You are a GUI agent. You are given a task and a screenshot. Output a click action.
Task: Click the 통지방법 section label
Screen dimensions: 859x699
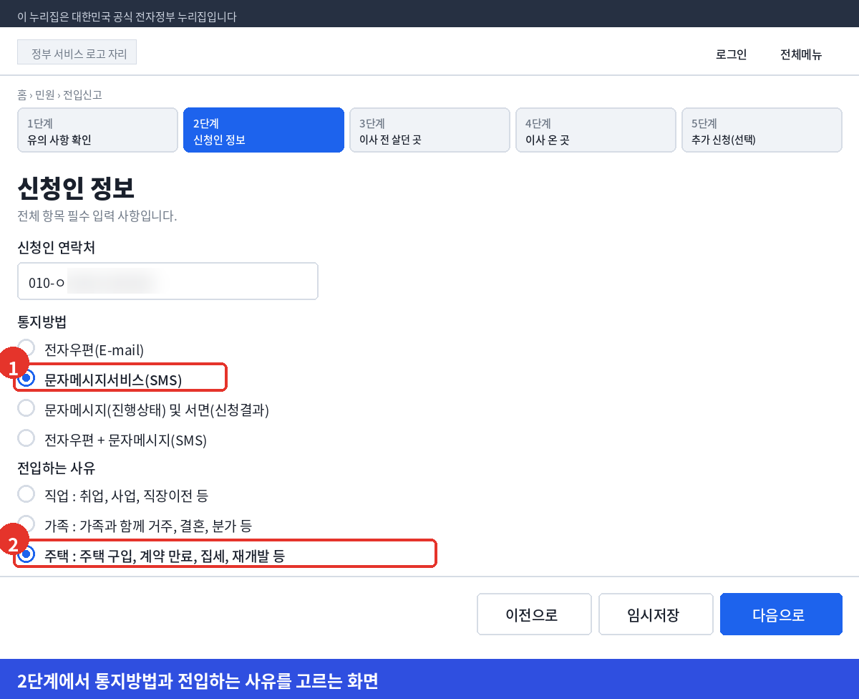pyautogui.click(x=42, y=322)
